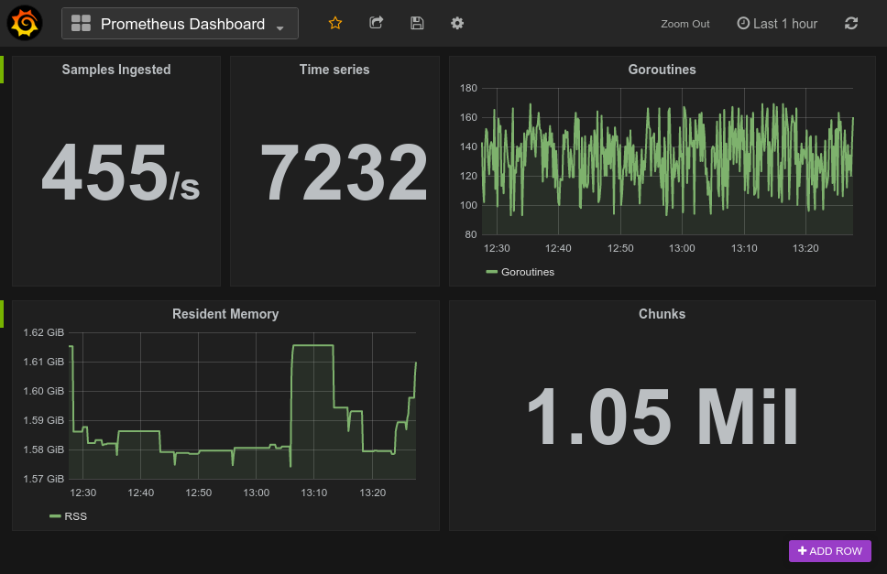This screenshot has width=887, height=574.
Task: Open dashboard settings with the gear icon
Action: 456,23
